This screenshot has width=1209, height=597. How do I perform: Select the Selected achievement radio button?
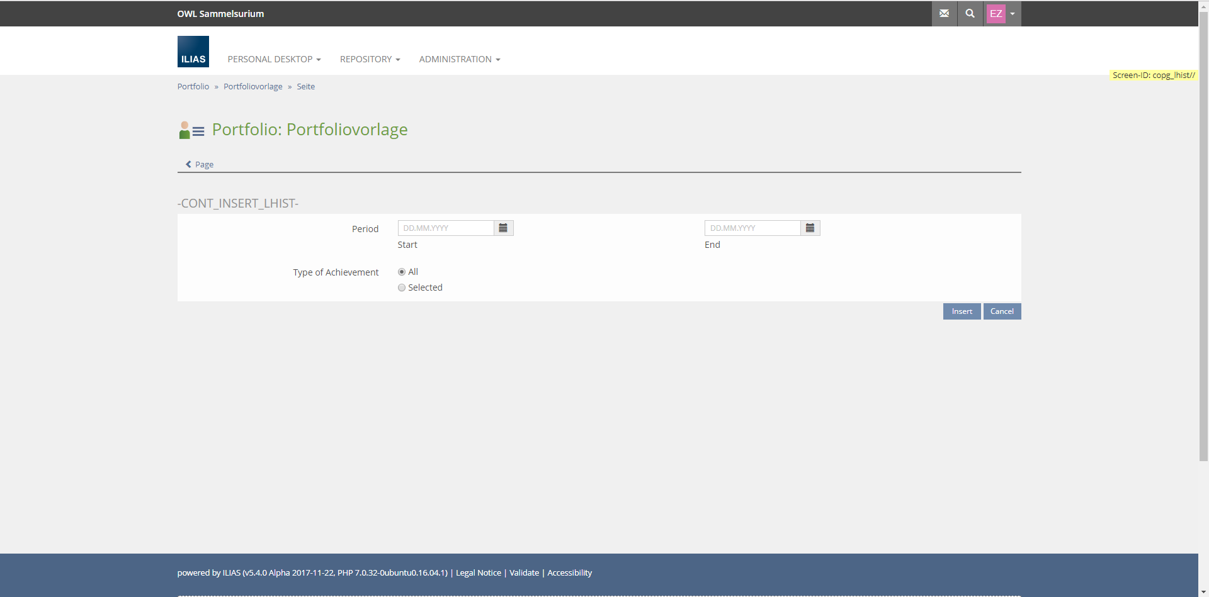402,287
